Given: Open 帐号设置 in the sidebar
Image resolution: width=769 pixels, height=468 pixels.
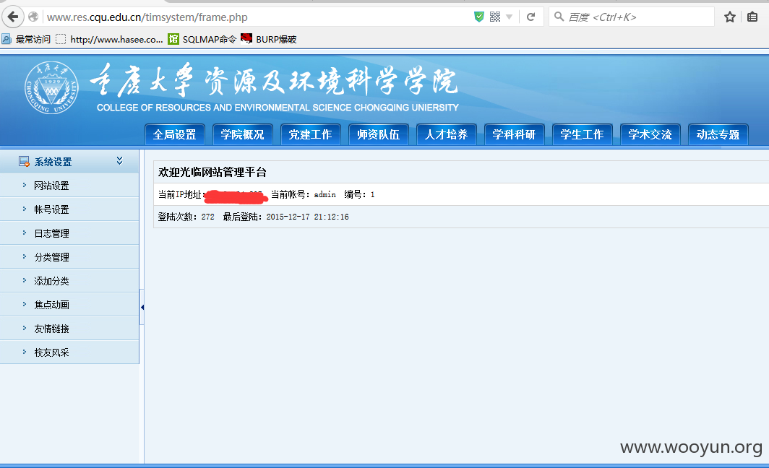Looking at the screenshot, I should (x=69, y=209).
